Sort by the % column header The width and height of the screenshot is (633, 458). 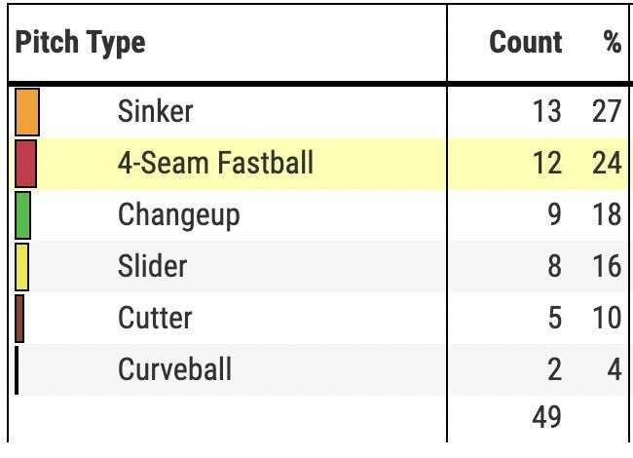tap(613, 41)
